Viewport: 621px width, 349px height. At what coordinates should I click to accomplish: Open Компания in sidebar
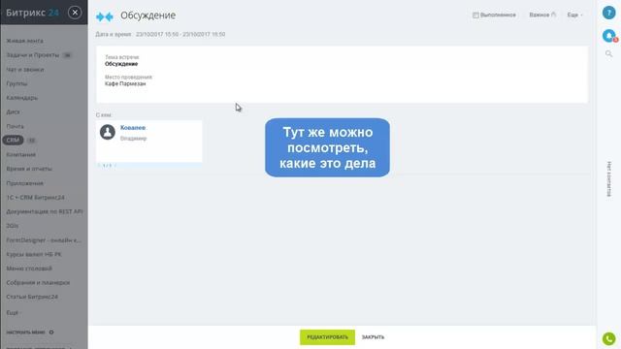21,155
